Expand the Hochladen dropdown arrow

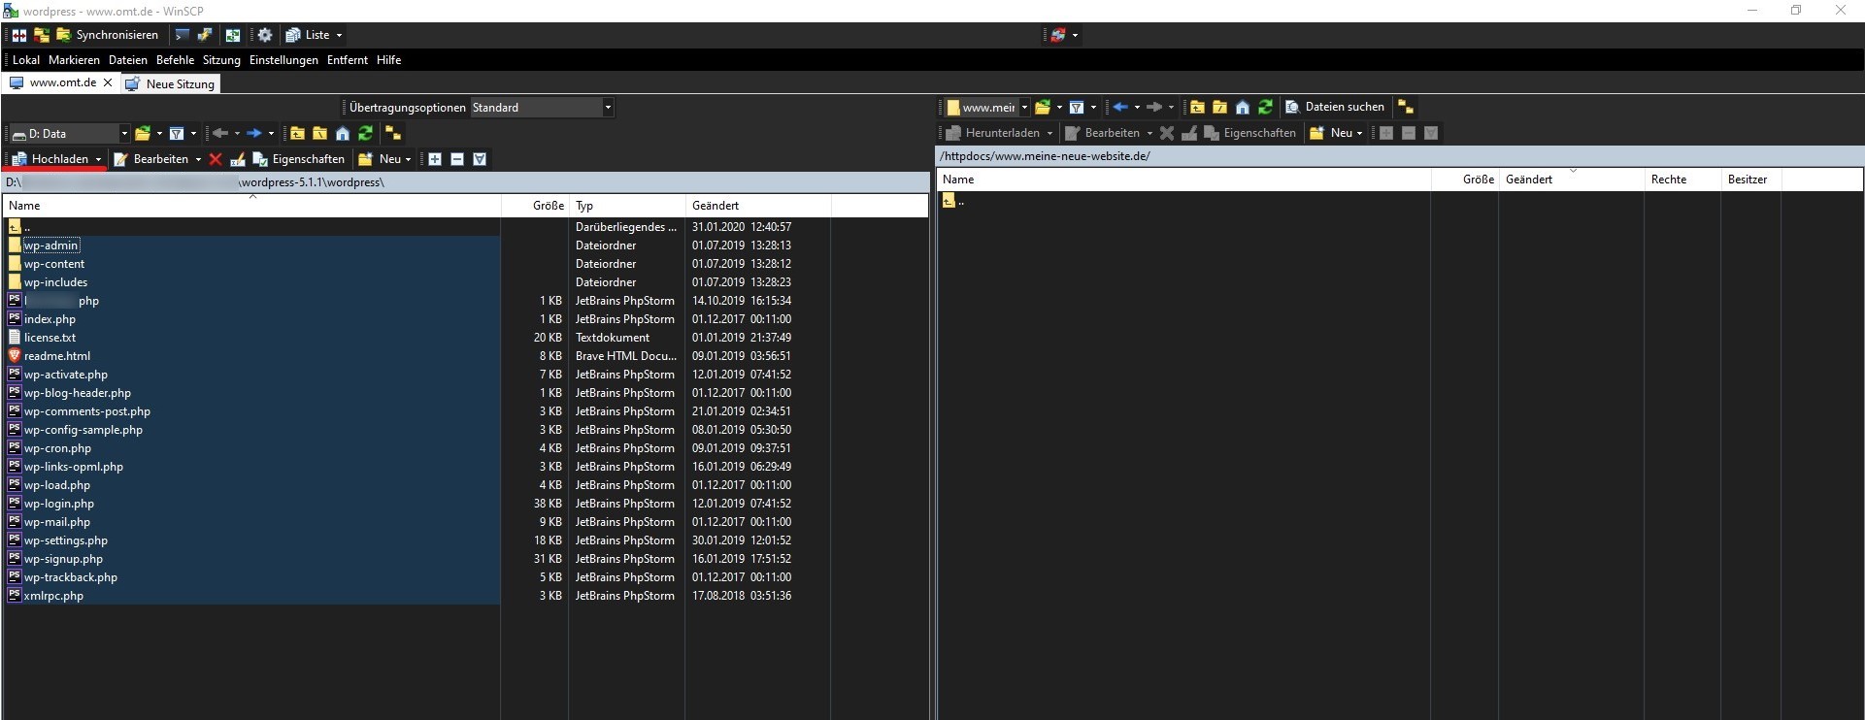tap(98, 159)
